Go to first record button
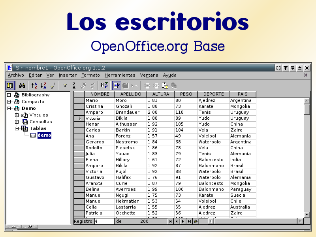Screen dimensions: 316x237 coord(170,221)
